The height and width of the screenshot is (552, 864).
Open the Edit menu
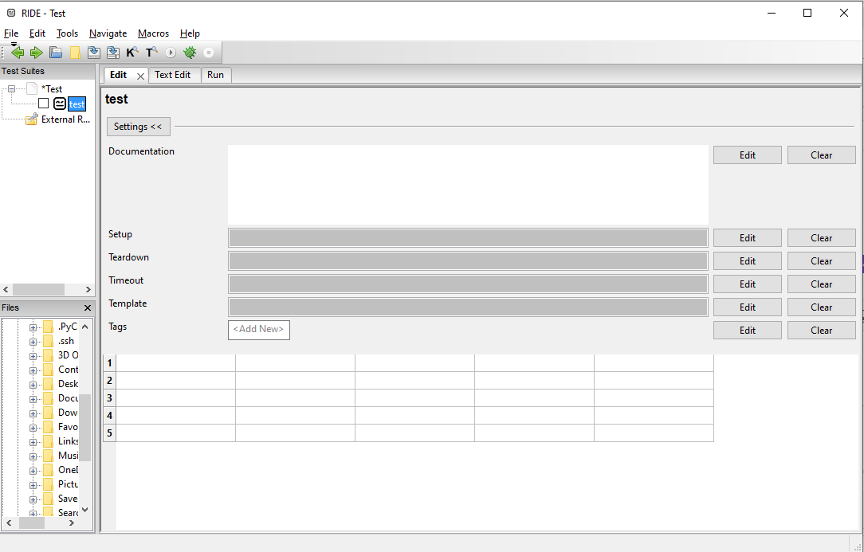37,33
